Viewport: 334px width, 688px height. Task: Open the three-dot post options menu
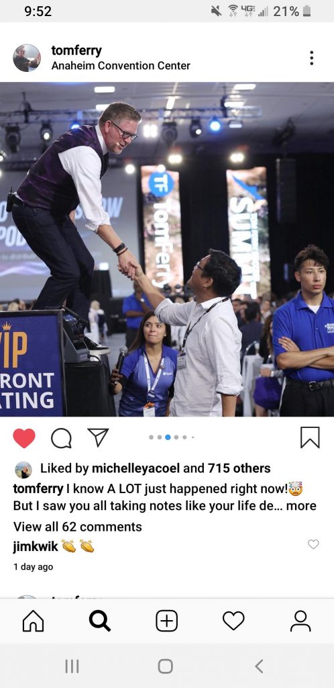(x=311, y=58)
